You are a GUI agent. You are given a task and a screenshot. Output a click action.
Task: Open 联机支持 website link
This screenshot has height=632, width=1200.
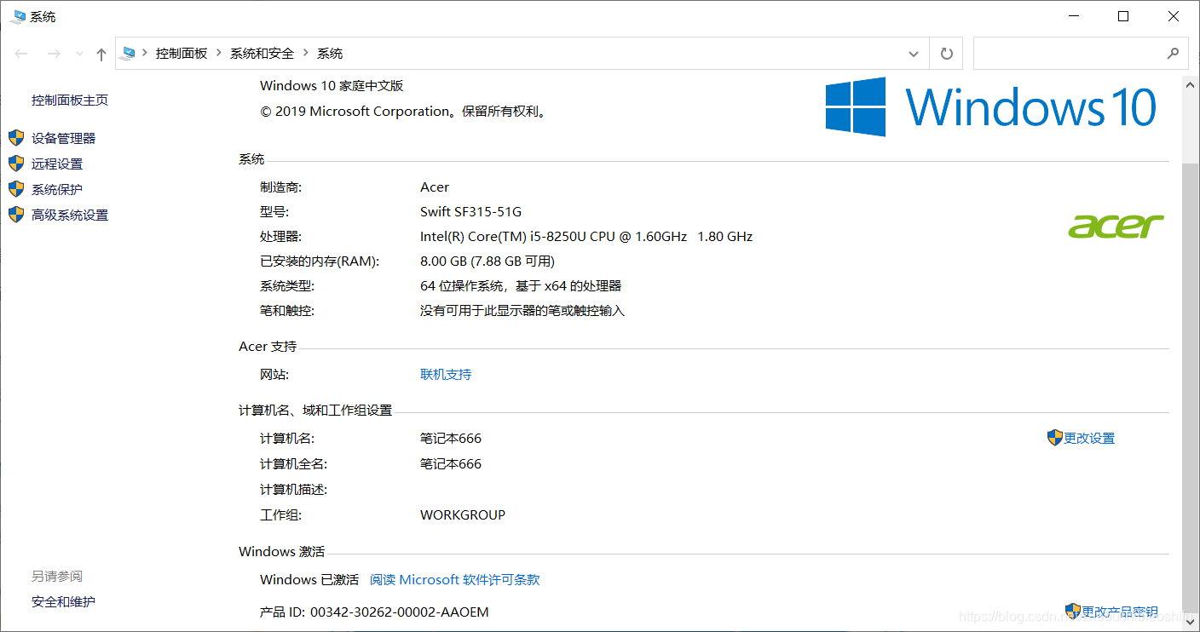[446, 374]
